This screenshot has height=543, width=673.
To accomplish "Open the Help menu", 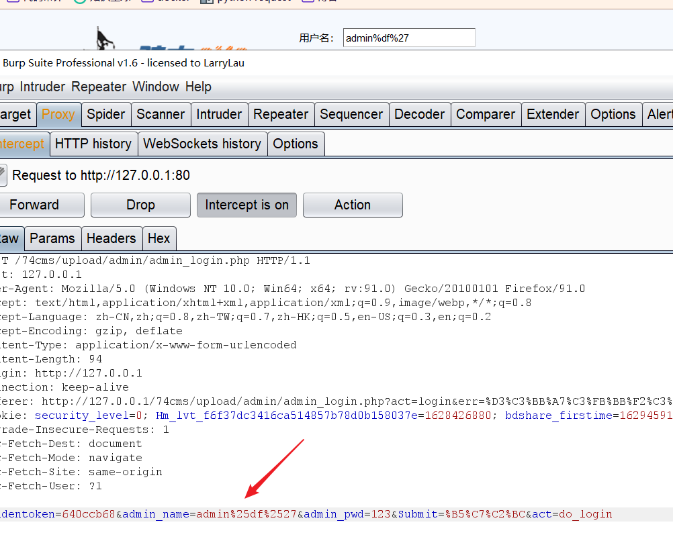I will (x=198, y=87).
